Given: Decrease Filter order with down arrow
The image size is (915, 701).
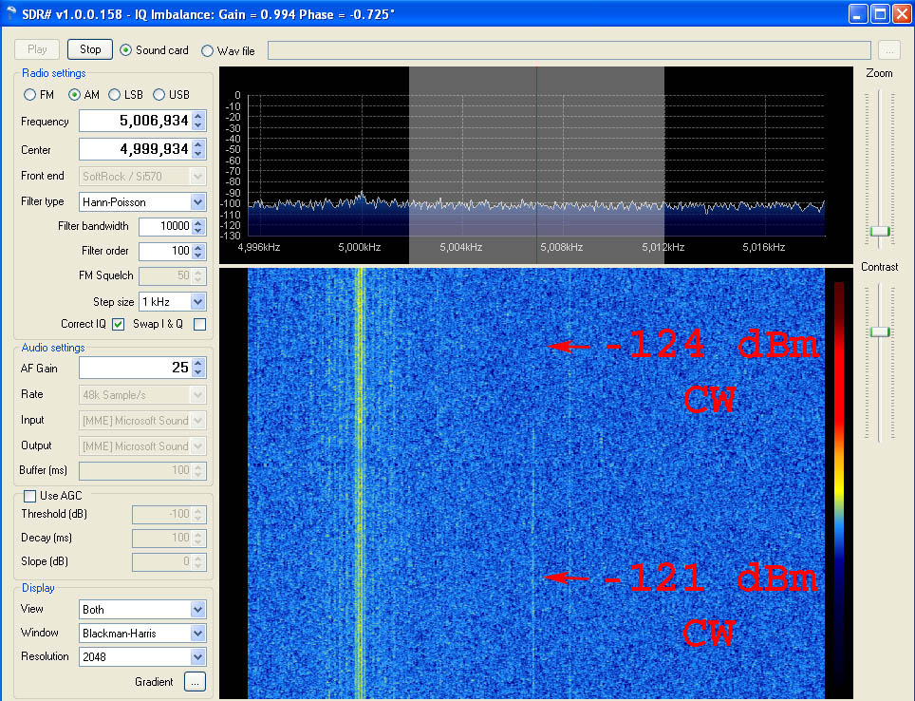Looking at the screenshot, I should point(198,256).
